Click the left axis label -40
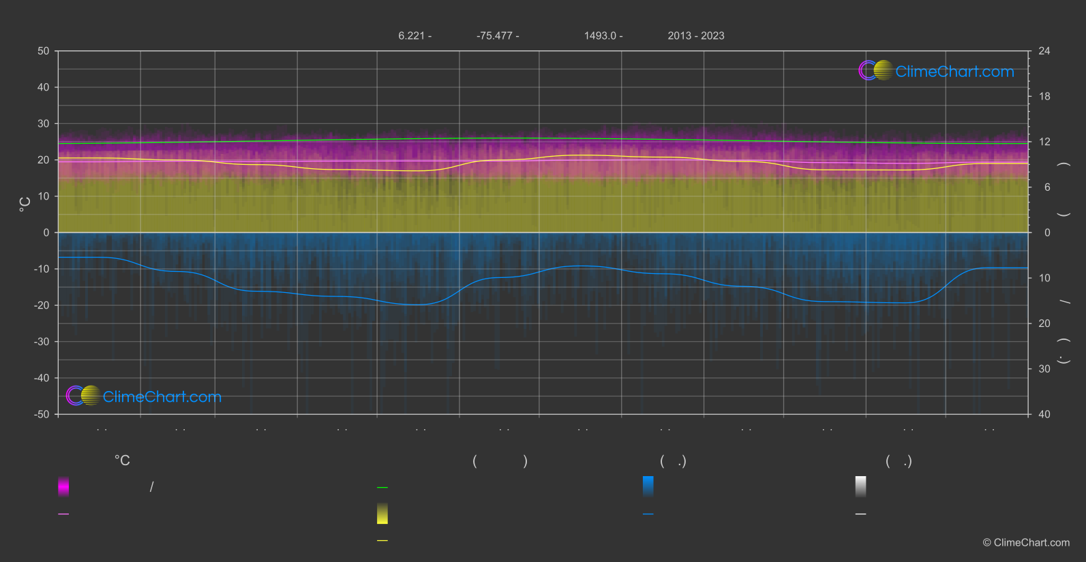The image size is (1086, 562). click(x=42, y=378)
